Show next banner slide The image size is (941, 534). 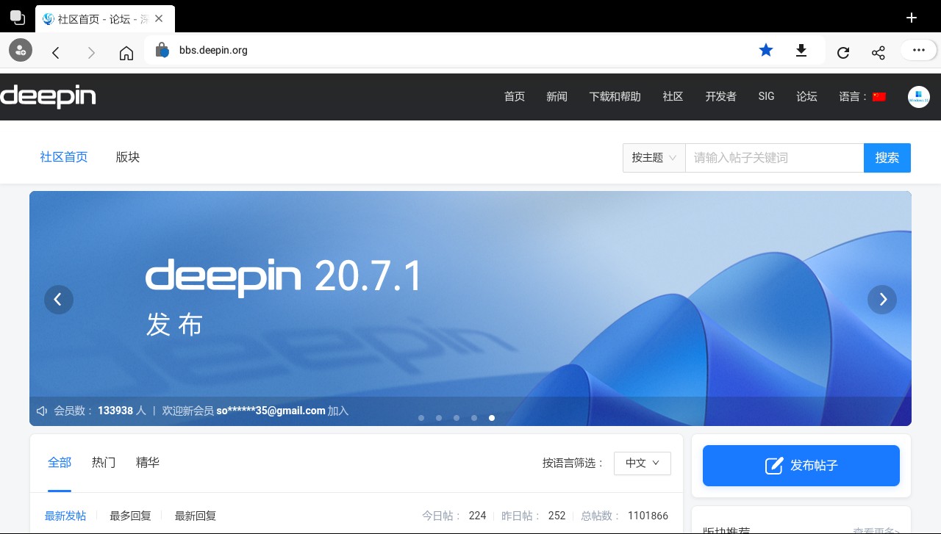coord(882,300)
